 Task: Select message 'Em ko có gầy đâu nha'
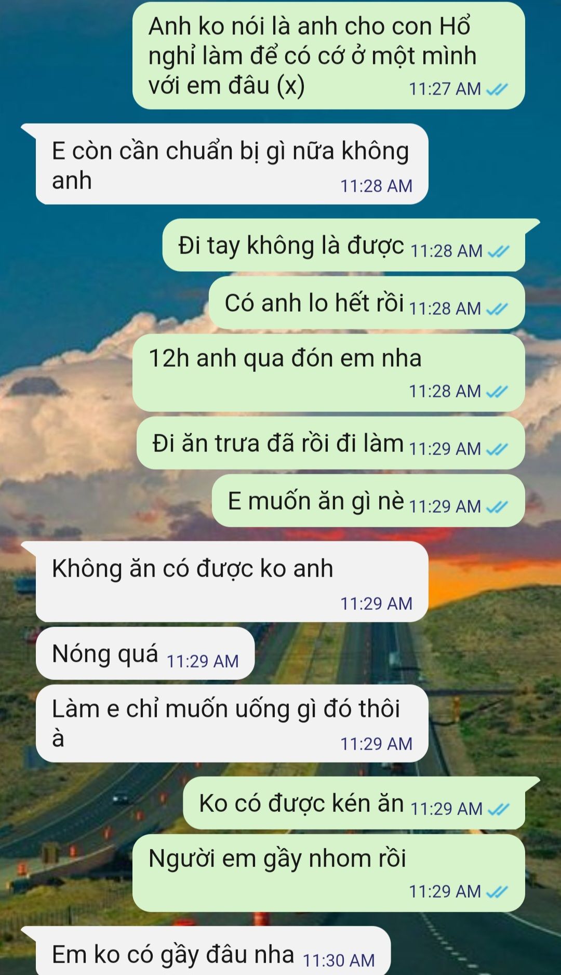point(213,951)
